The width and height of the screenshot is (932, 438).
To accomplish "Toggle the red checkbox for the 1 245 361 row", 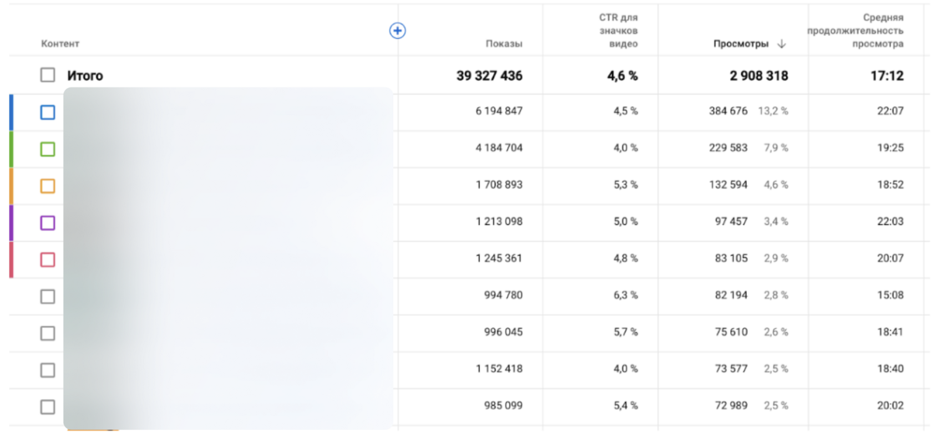I will (x=48, y=259).
